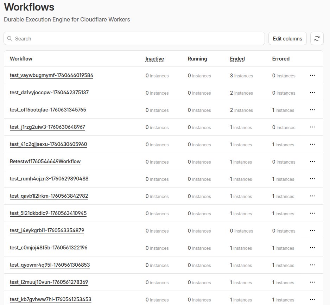The image size is (330, 305).
Task: Open actions menu for test_5l21dkbdic9-1760563410945
Action: (312, 214)
